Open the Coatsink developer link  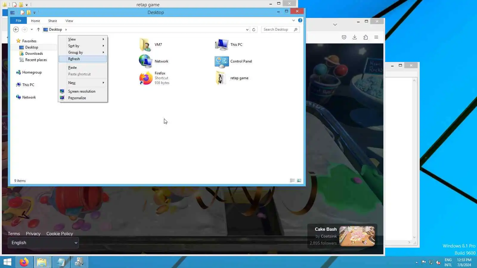tap(329, 236)
